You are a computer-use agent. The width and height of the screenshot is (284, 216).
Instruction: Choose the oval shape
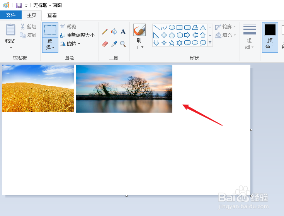click(x=172, y=27)
